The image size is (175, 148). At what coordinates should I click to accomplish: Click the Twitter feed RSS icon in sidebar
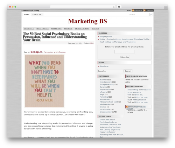pyautogui.click(x=127, y=107)
